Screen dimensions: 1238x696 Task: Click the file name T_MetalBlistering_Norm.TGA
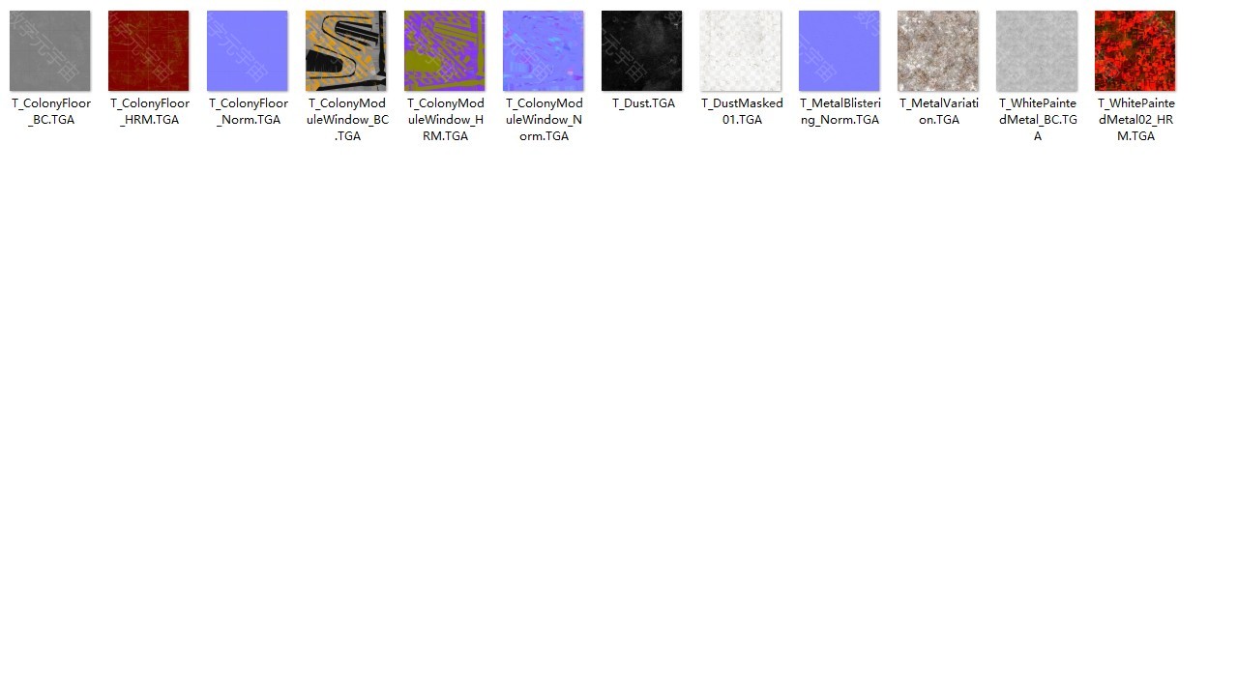840,111
